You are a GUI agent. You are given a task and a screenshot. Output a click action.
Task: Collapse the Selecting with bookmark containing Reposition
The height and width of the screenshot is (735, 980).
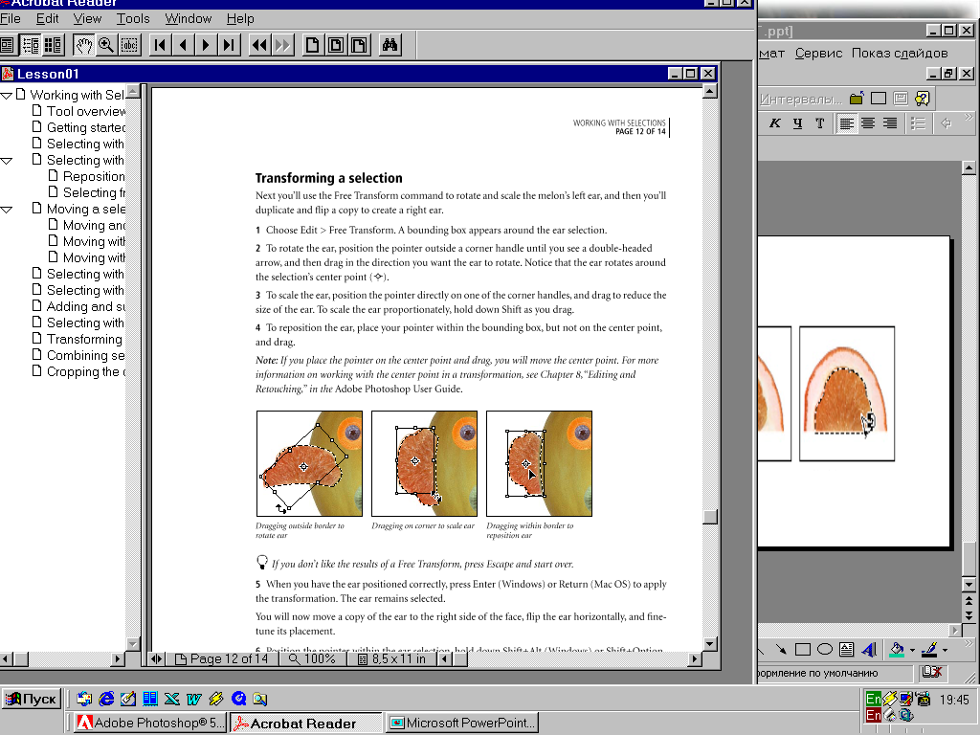tap(7, 161)
